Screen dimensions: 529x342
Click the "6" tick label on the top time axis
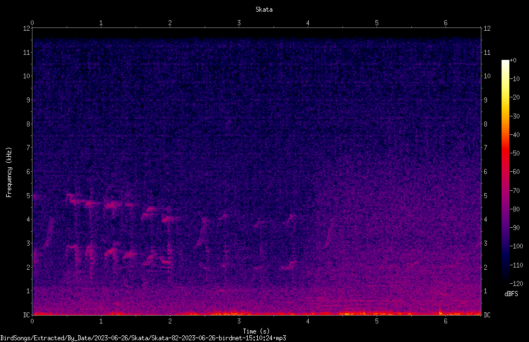click(x=446, y=22)
